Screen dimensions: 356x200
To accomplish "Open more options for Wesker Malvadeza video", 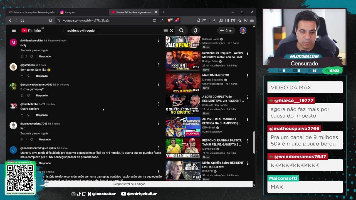I will (248, 53).
